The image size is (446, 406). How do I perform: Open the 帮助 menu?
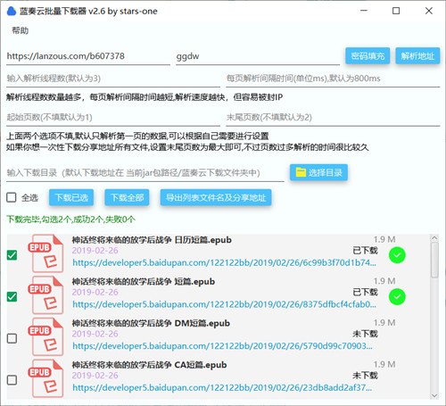(21, 30)
